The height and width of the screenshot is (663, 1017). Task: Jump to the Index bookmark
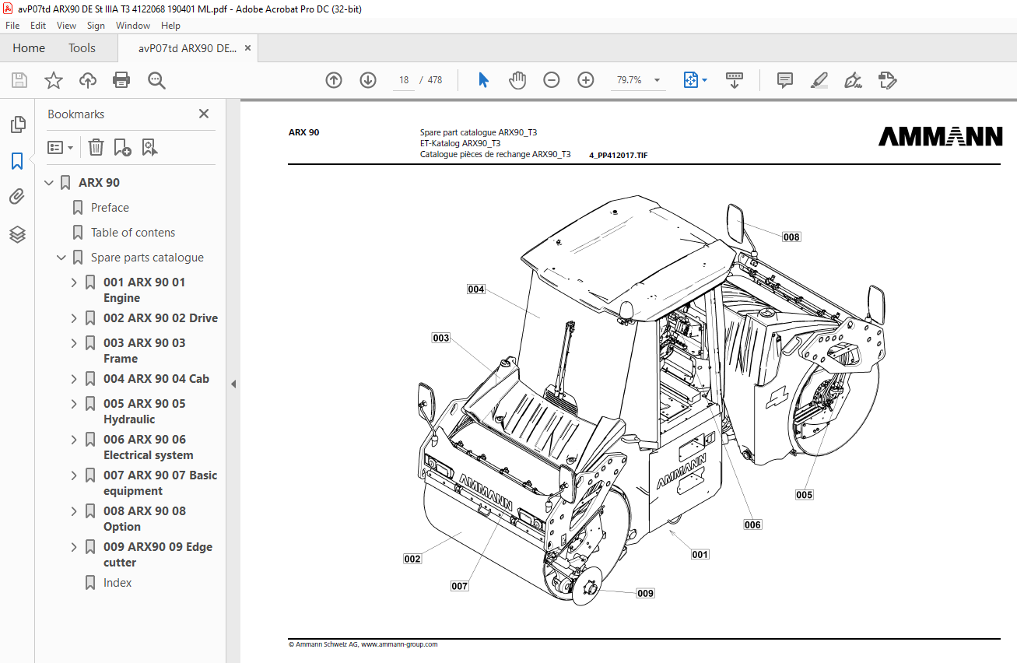[x=117, y=583]
